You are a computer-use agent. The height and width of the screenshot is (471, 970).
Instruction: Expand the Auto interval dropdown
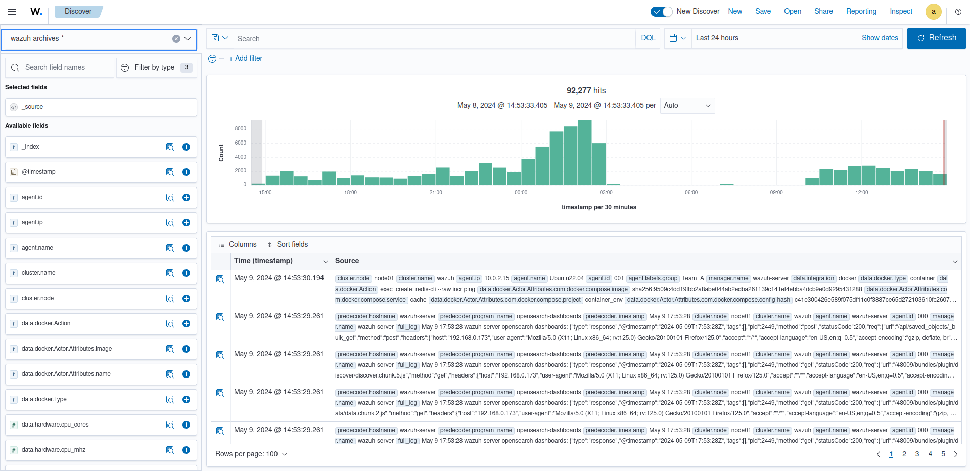(x=687, y=106)
